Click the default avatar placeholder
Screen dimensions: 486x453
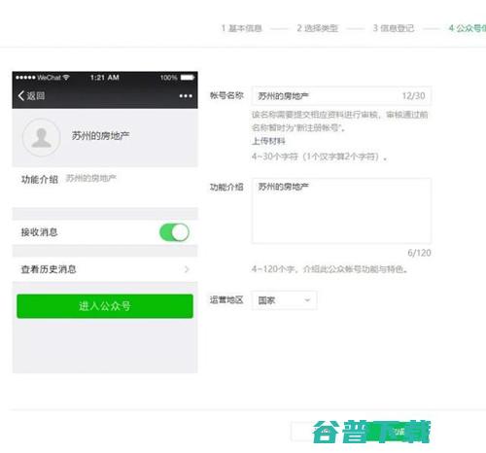41,137
